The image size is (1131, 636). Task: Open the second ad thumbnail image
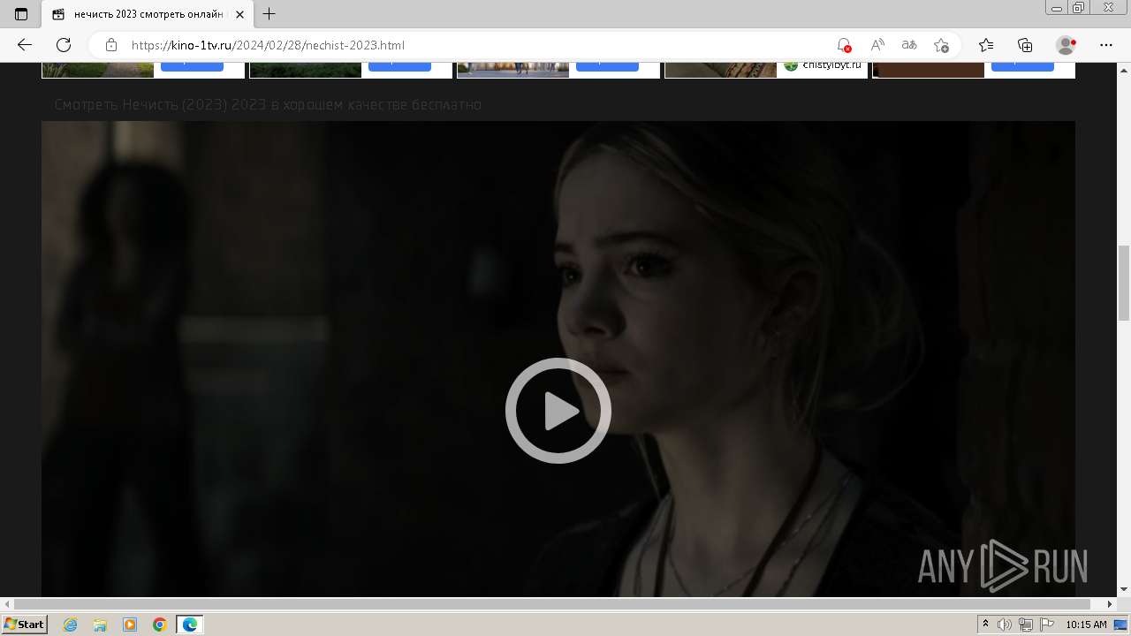[x=306, y=70]
